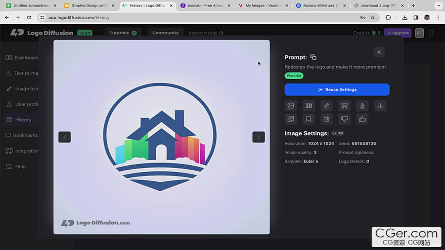Switch to the Iconlab browser tab

(x=206, y=6)
